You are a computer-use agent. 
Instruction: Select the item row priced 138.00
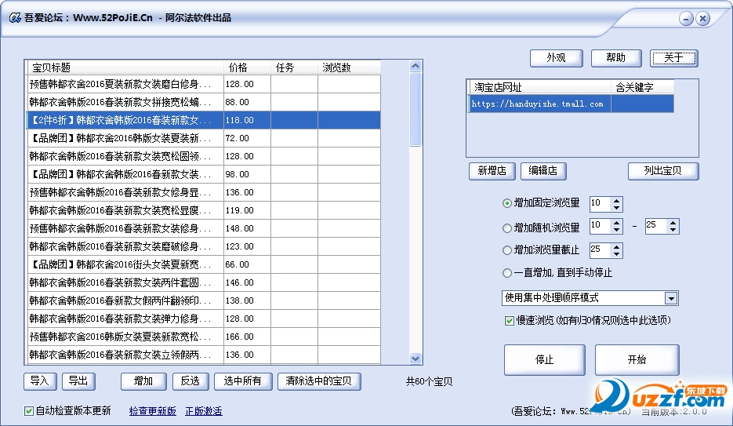coord(205,300)
